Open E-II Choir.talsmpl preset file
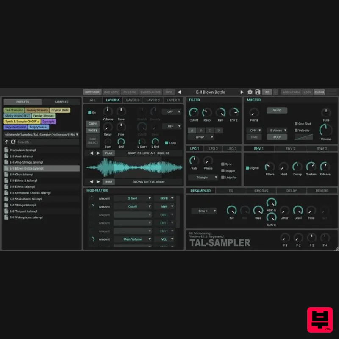The width and height of the screenshot is (339, 339). [x=21, y=175]
